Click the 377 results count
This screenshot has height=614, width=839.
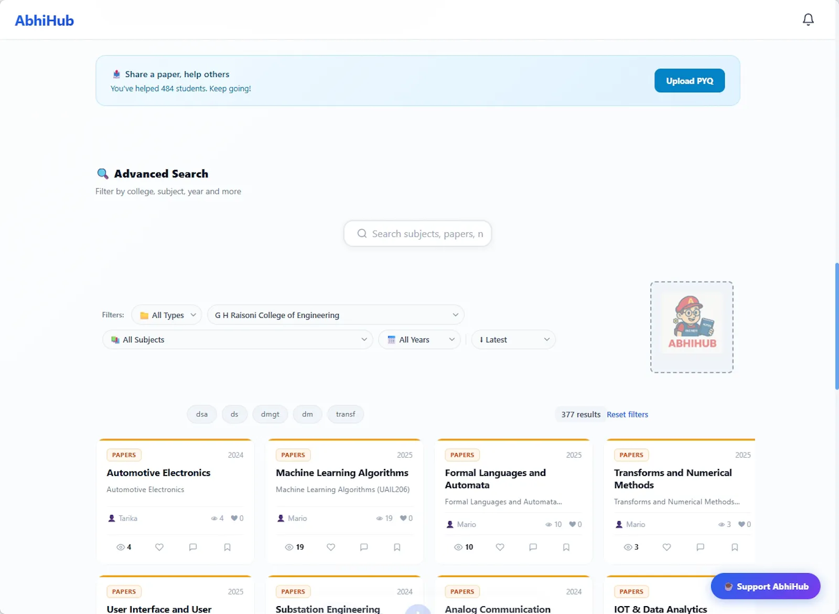tap(580, 414)
